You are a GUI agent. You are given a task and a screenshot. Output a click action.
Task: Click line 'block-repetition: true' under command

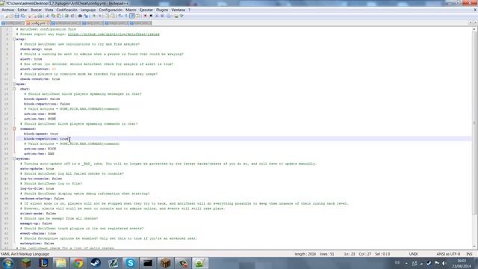pos(46,139)
